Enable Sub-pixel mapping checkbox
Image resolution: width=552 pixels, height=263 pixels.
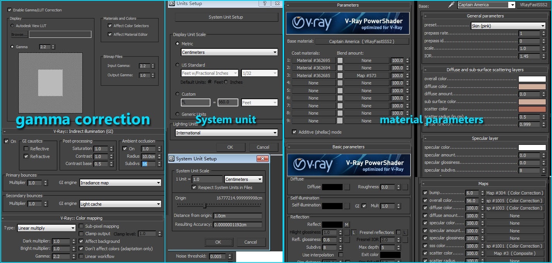[81, 226]
